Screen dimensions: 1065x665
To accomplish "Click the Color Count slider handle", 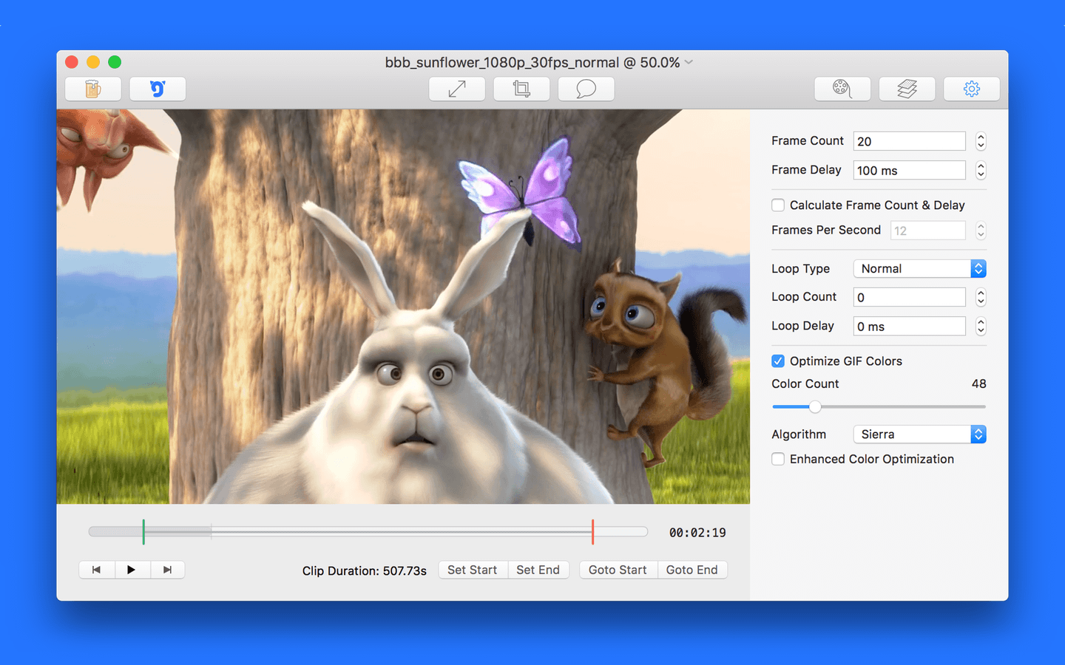I will pos(815,407).
